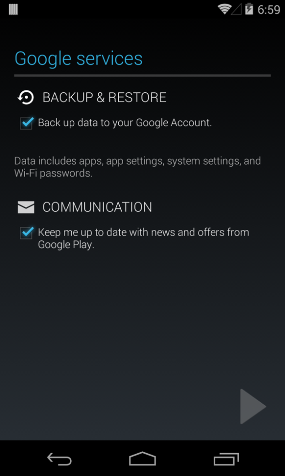
Task: Tap the next arrow to continue
Action: [253, 406]
